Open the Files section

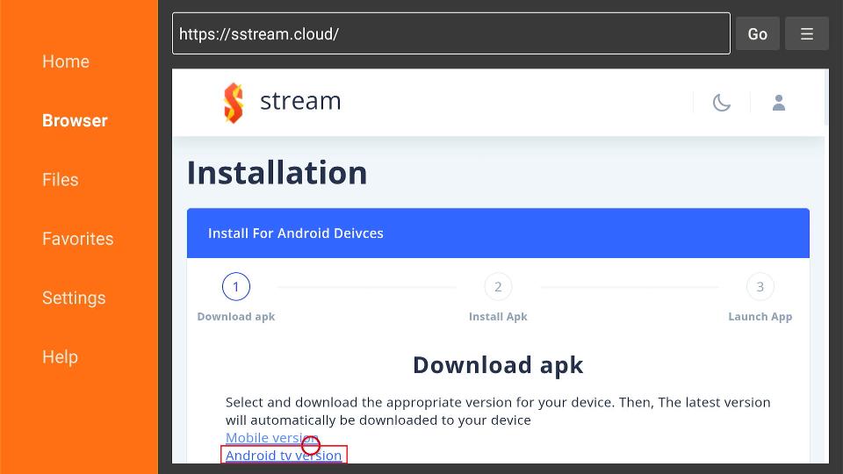(61, 179)
